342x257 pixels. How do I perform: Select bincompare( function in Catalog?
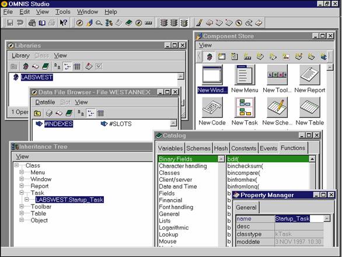243,173
